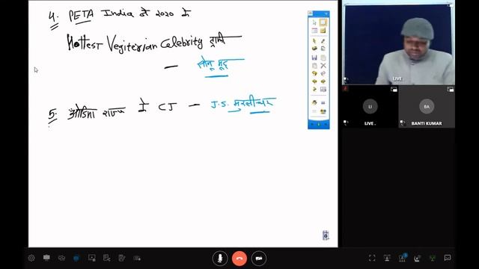Image resolution: width=479 pixels, height=269 pixels.
Task: Click the green icon beside chat
Action: (433, 258)
